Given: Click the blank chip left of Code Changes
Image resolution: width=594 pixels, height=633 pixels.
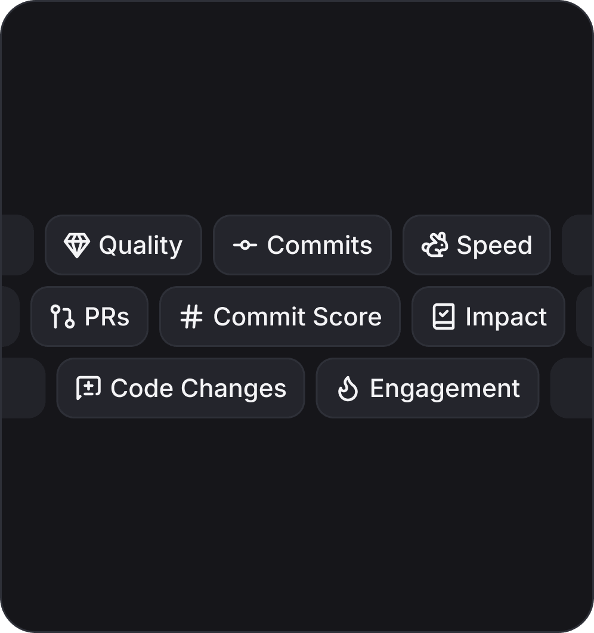Looking at the screenshot, I should pos(23,388).
